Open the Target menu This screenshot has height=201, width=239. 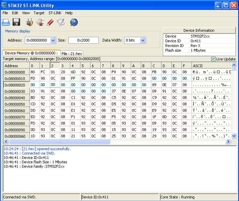39,13
